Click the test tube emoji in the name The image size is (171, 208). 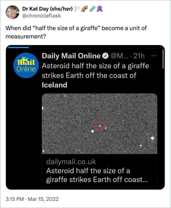(92, 10)
